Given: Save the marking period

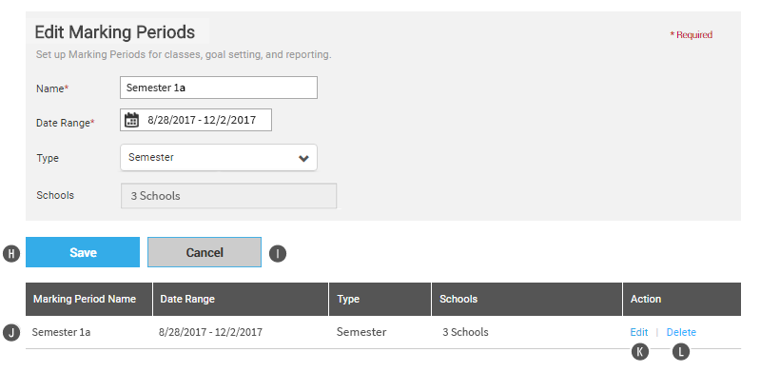Looking at the screenshot, I should pyautogui.click(x=83, y=252).
